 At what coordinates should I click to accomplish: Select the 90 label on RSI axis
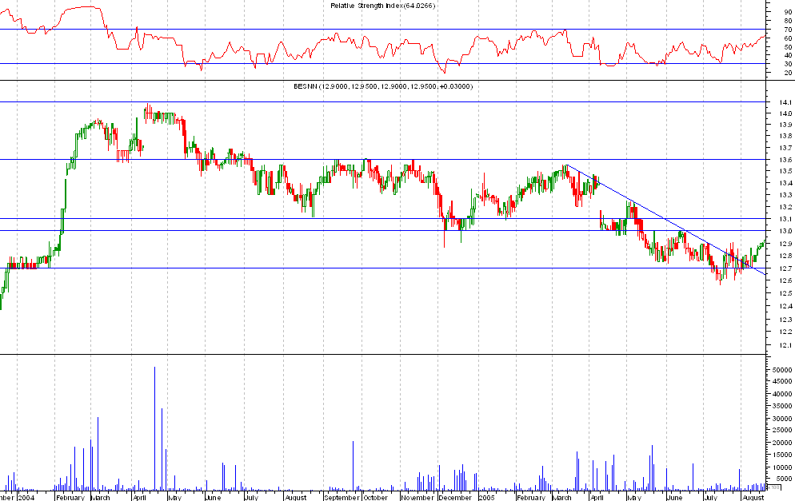pos(788,12)
